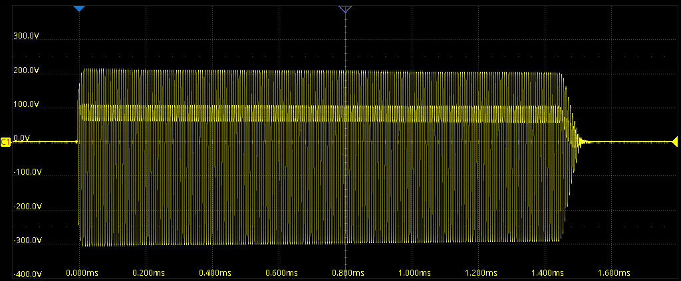Click the 0.000ms time axis label

(82, 273)
